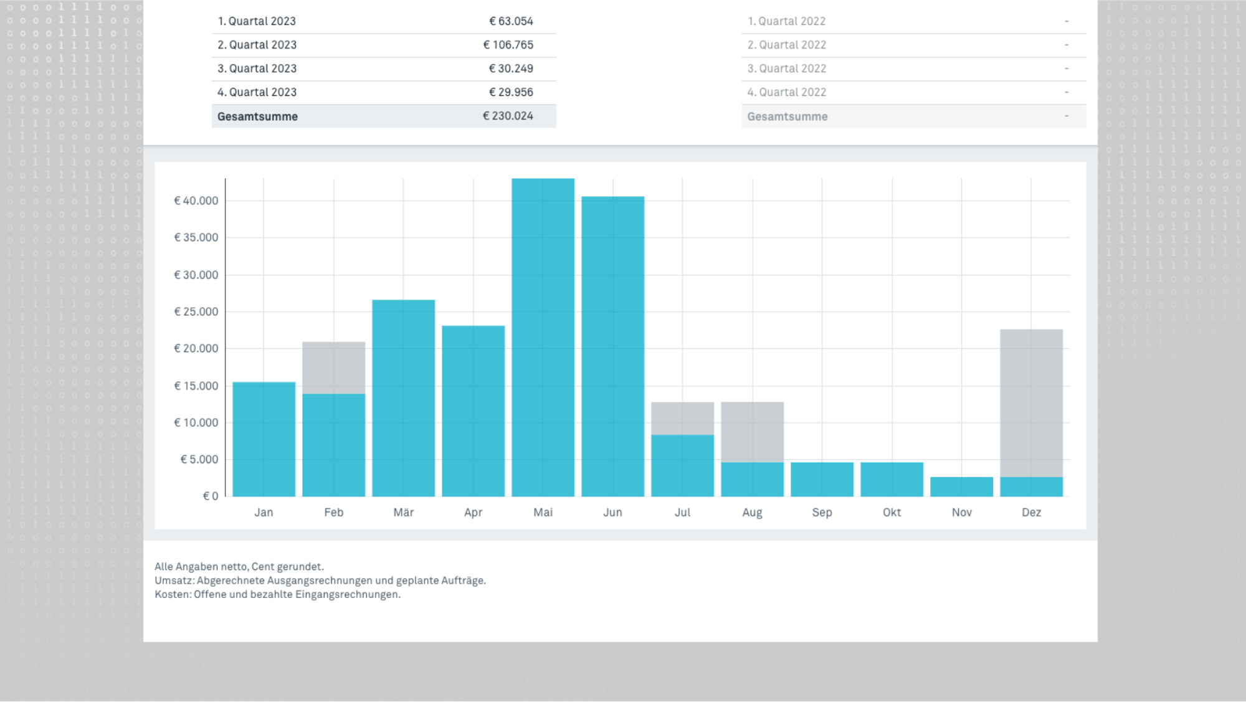The width and height of the screenshot is (1246, 702).
Task: Click the 'Sep' axis label
Action: click(822, 513)
